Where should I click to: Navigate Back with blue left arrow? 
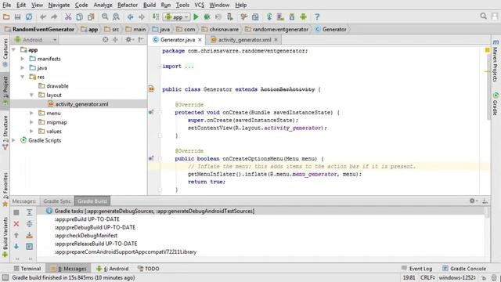(x=131, y=17)
